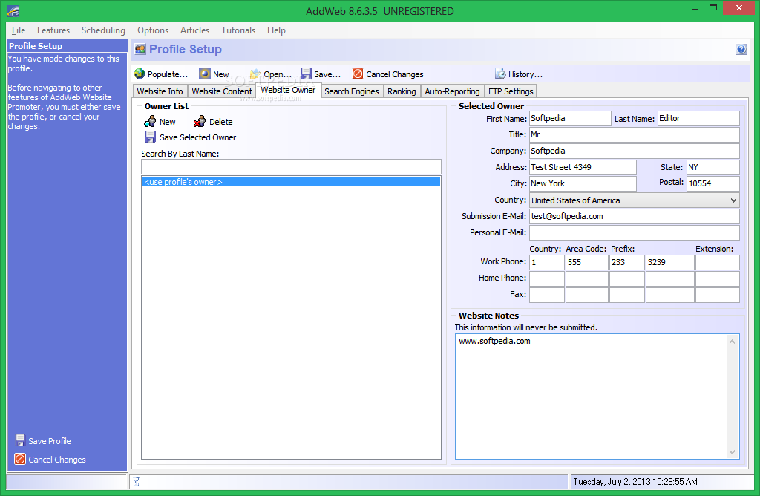Viewport: 760px width, 496px height.
Task: Click the Work Phone prefix field
Action: 626,262
